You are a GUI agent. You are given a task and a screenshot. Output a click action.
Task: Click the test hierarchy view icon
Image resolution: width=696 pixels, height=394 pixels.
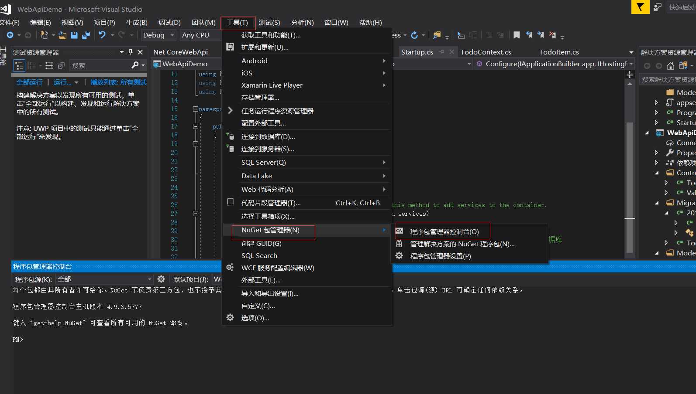(x=19, y=66)
